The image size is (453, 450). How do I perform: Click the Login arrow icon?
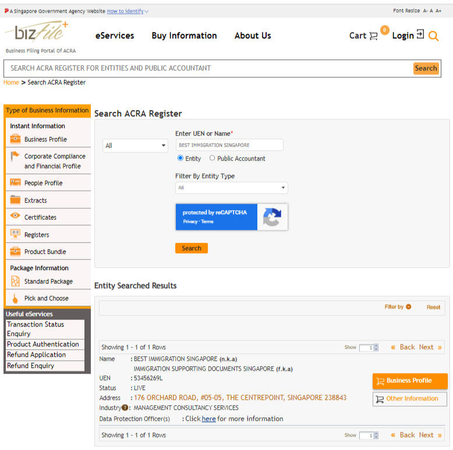coord(420,34)
